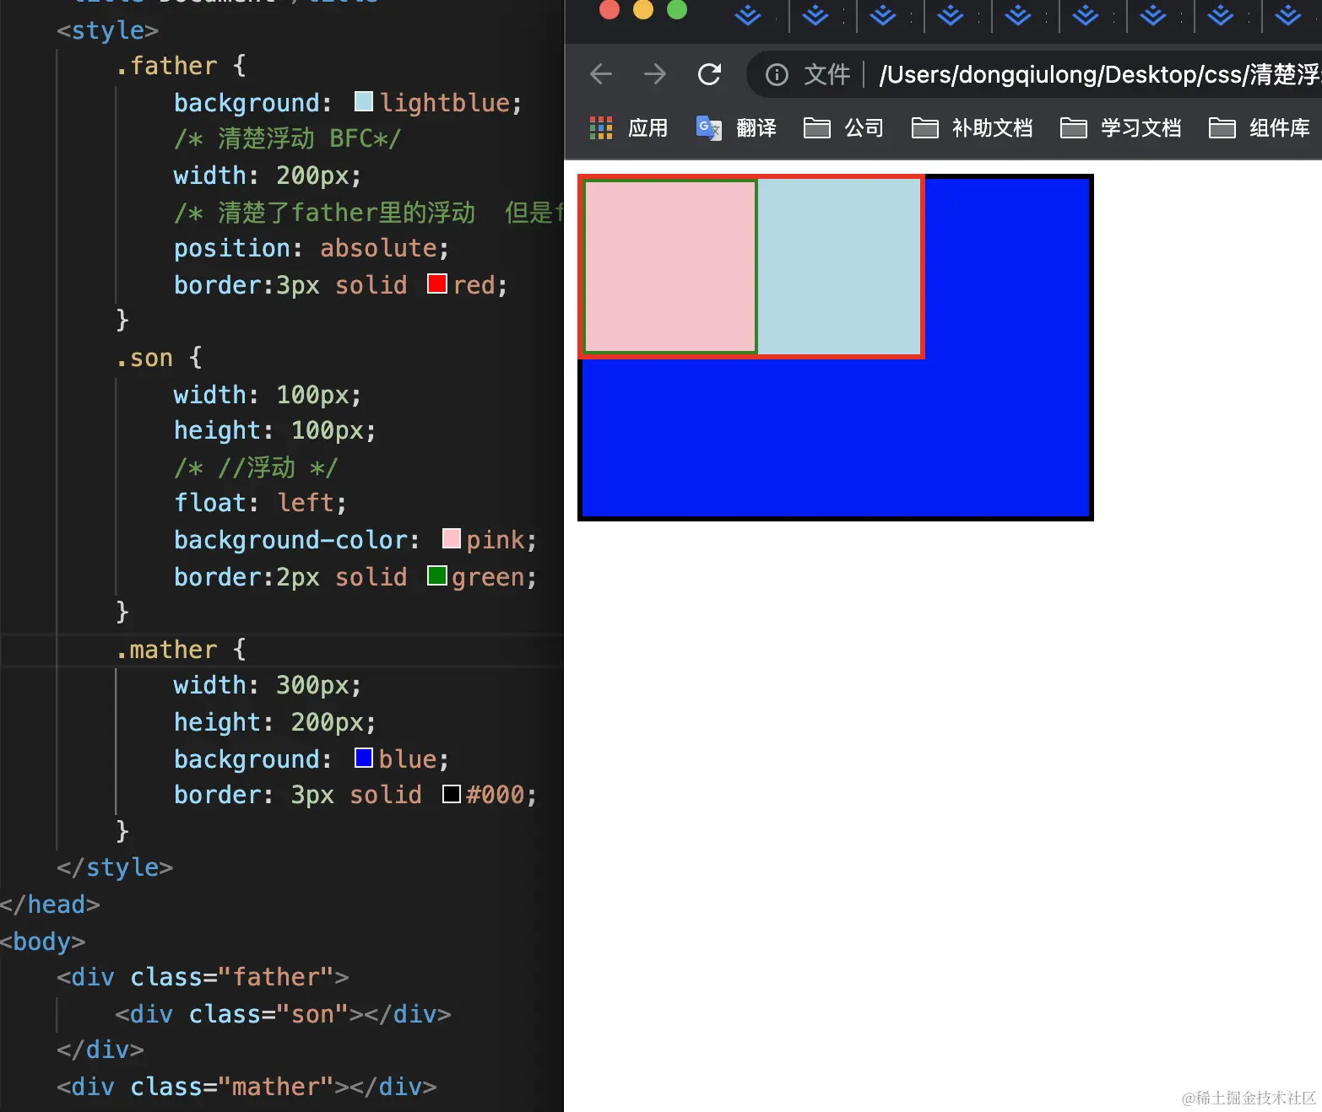Screen dimensions: 1322x1112
Task: Click the '<div class="father">' line
Action: (203, 977)
